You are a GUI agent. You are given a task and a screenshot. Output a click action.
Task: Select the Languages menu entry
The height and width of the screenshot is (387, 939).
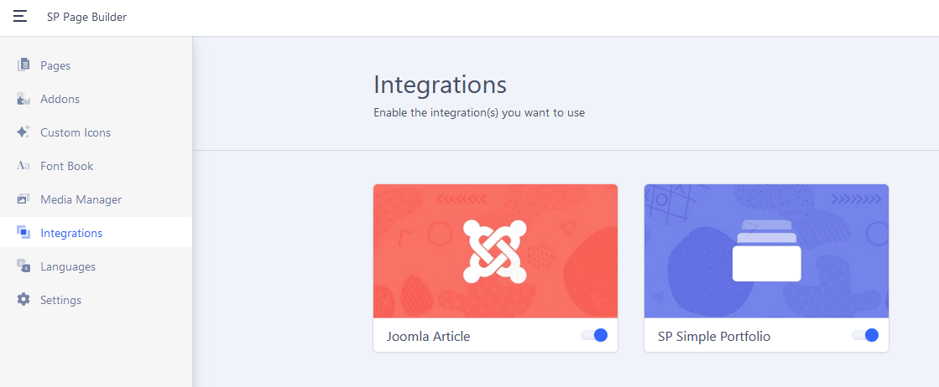[x=68, y=266]
